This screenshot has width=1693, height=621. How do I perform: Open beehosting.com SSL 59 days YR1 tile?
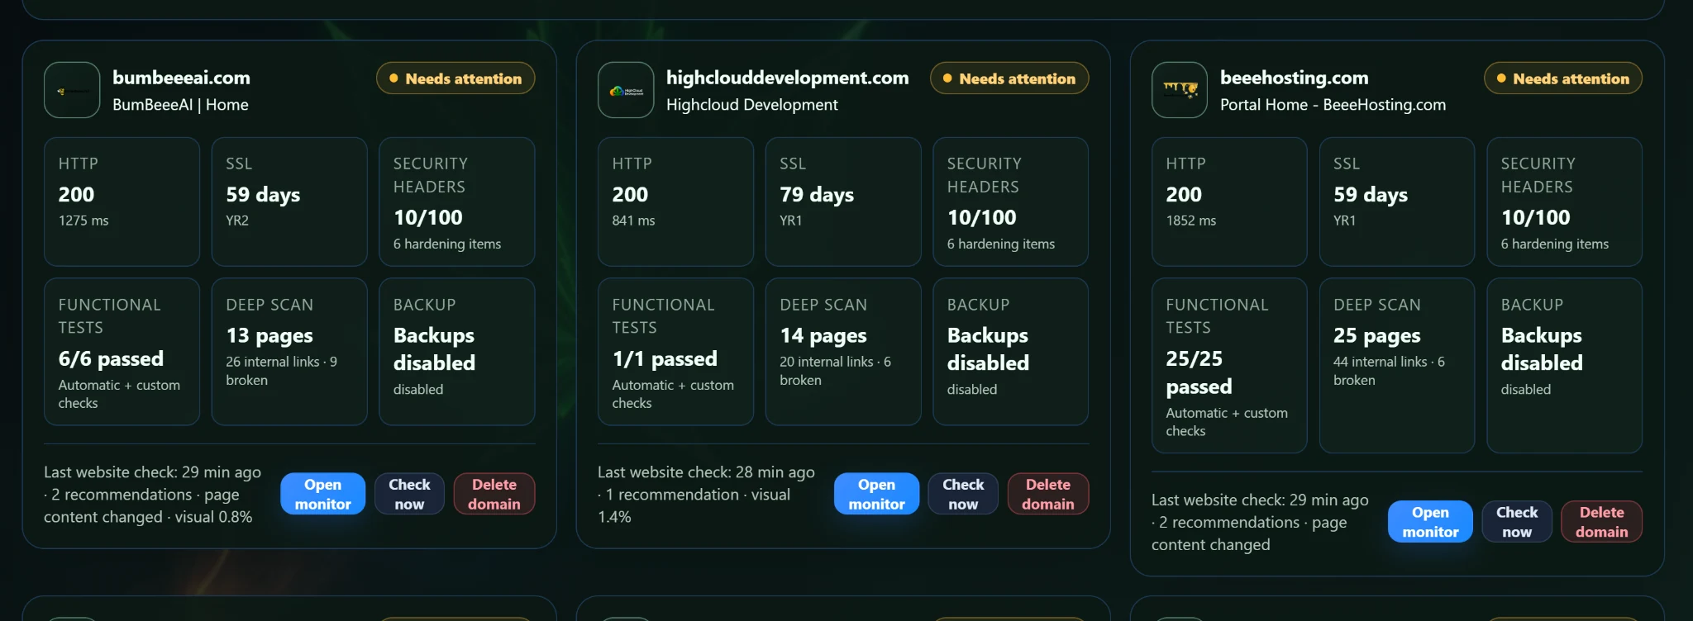[x=1397, y=201]
